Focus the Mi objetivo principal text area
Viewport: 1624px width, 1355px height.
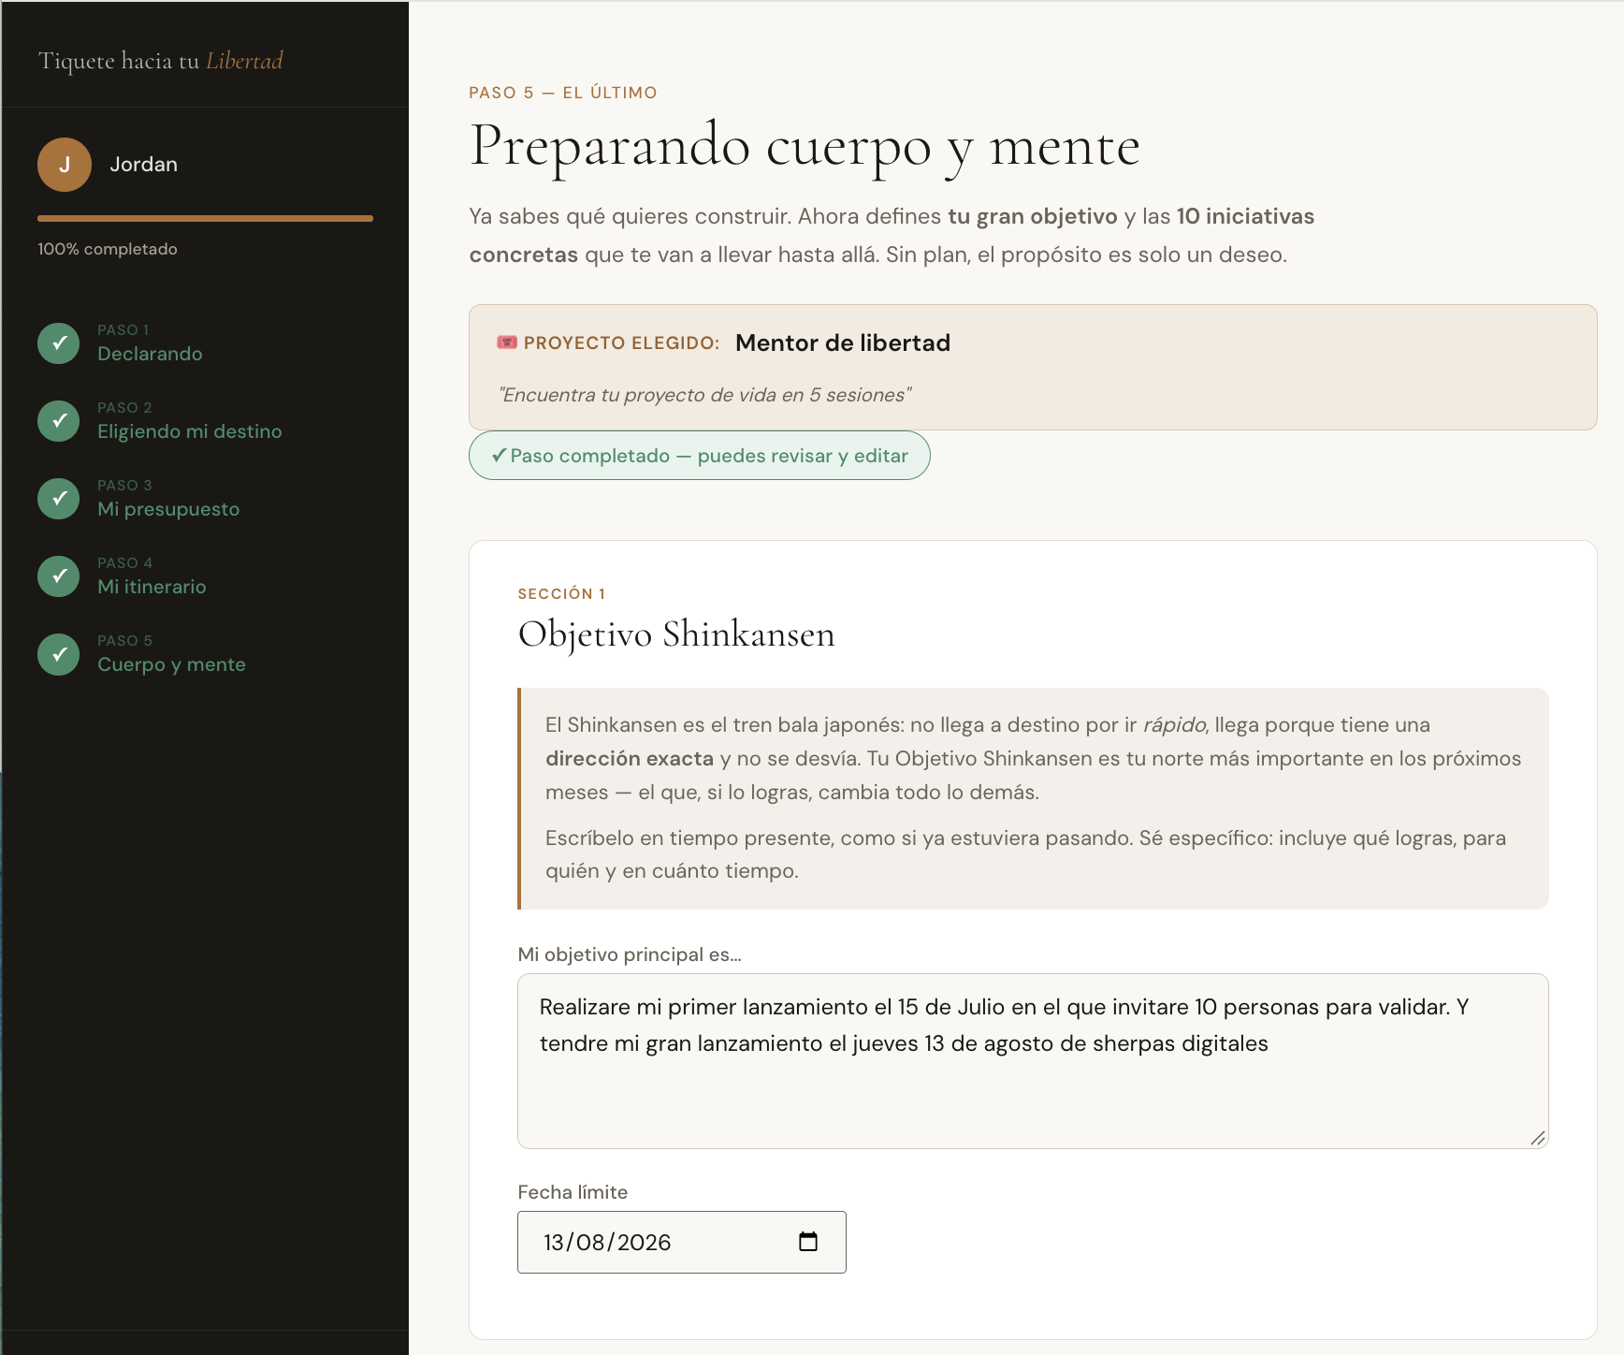coord(1033,1061)
